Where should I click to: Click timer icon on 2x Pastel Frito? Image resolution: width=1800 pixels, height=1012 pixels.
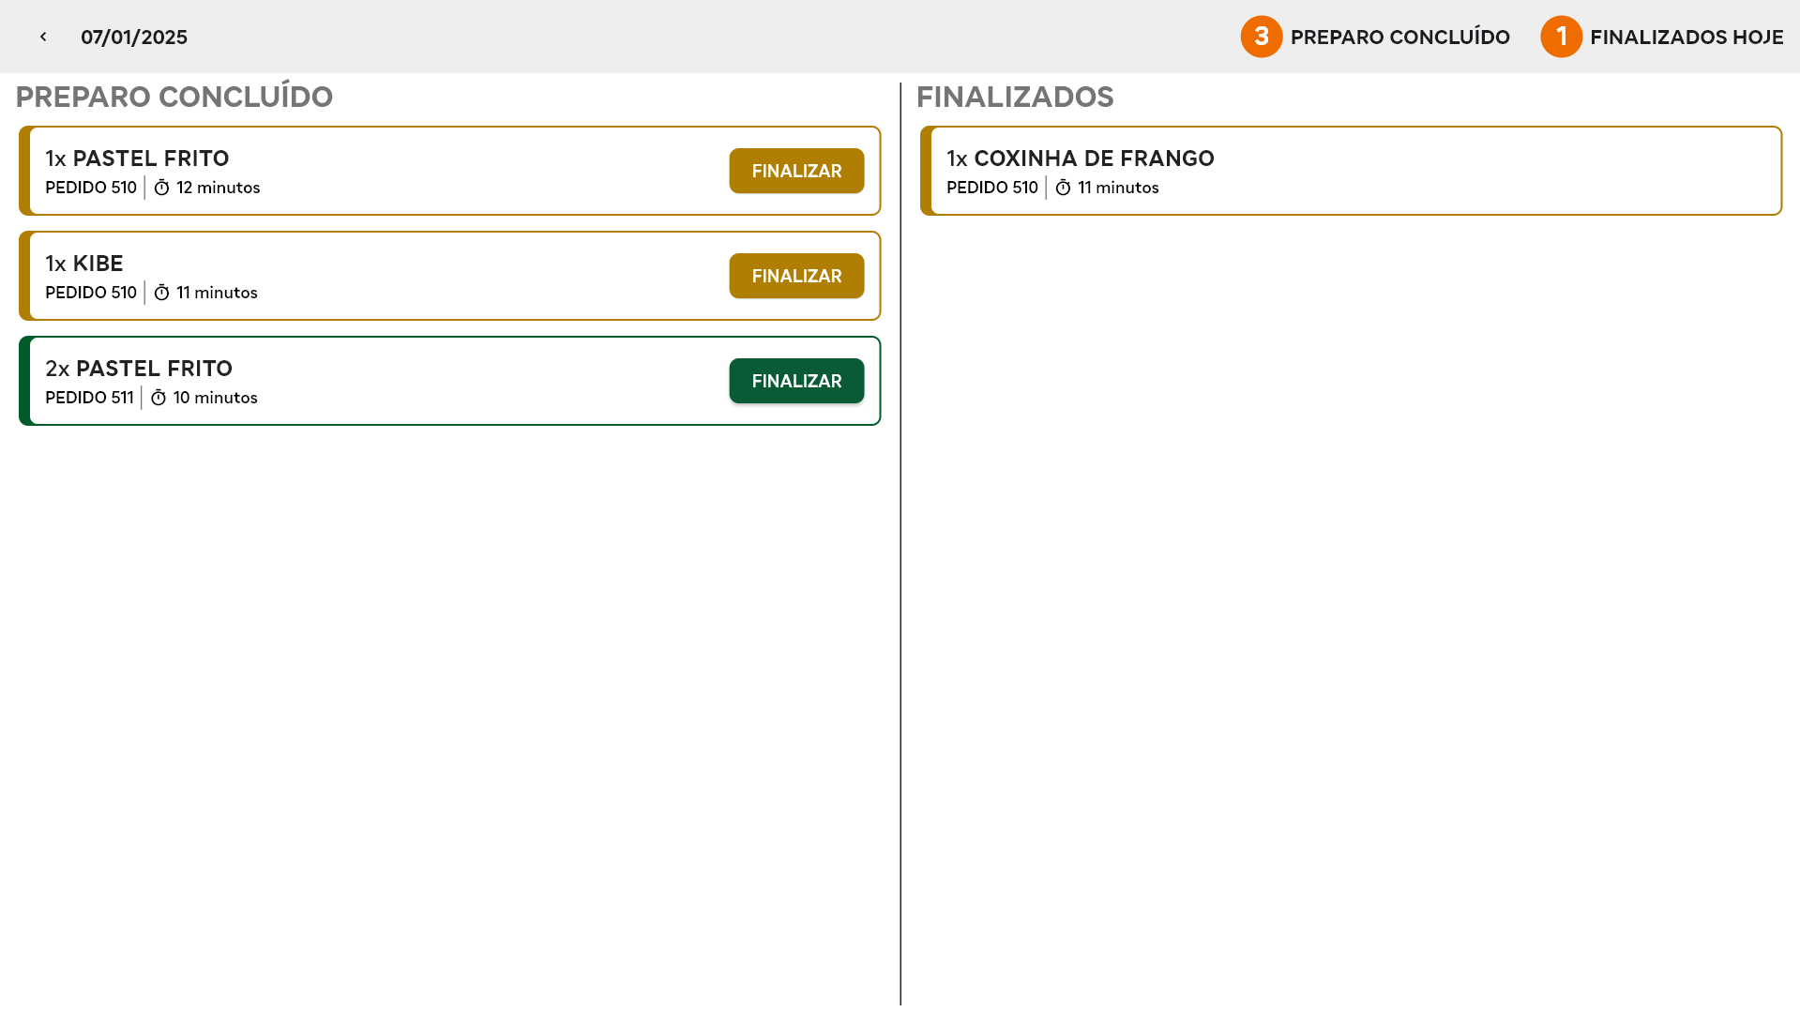click(x=159, y=398)
